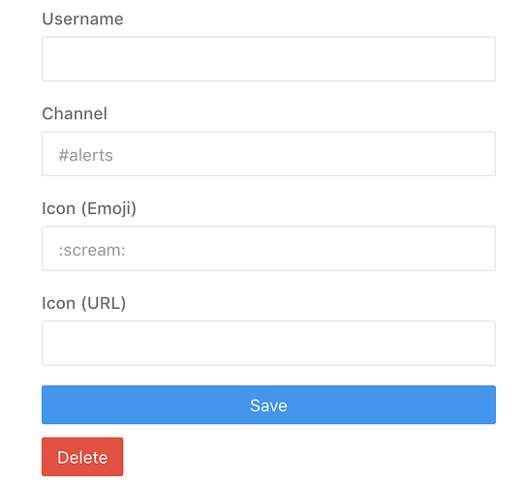The height and width of the screenshot is (484, 521).
Task: Click the red Delete button
Action: 82,457
